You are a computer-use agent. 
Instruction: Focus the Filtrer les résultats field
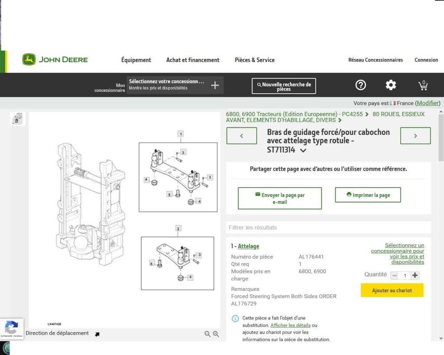(329, 227)
